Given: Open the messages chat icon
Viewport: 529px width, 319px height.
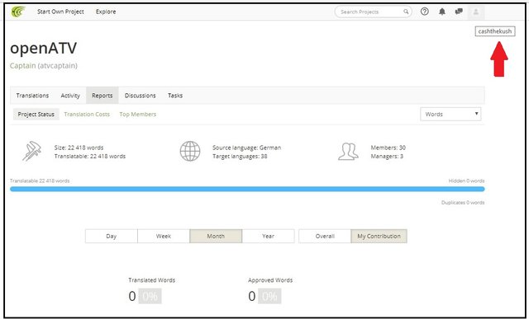Looking at the screenshot, I should [459, 12].
